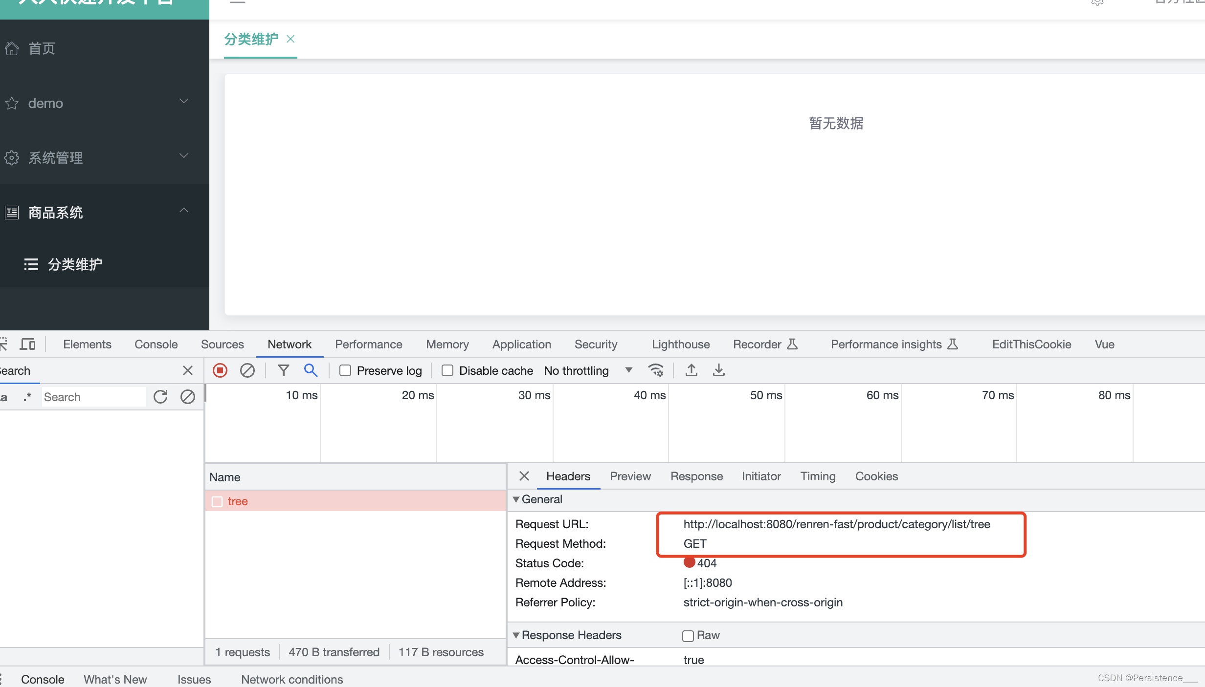Enable the Disable cache checkbox

pos(447,370)
